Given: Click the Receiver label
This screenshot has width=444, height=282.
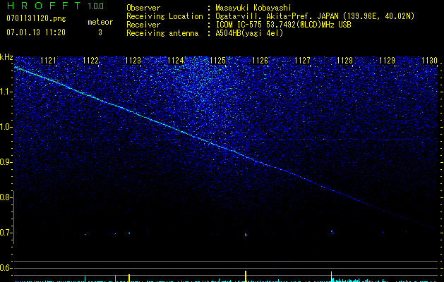Looking at the screenshot, I should 143,25.
